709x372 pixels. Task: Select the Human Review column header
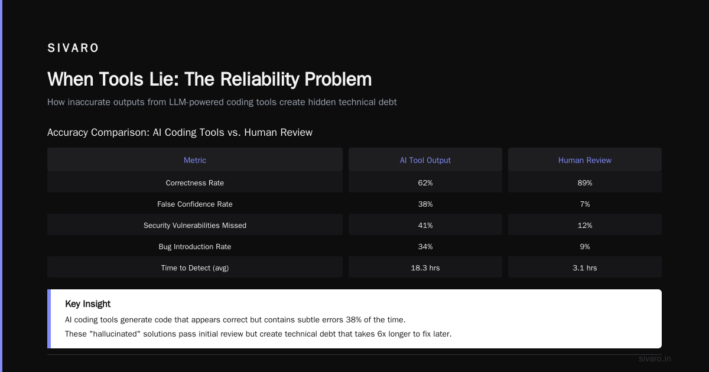(585, 160)
